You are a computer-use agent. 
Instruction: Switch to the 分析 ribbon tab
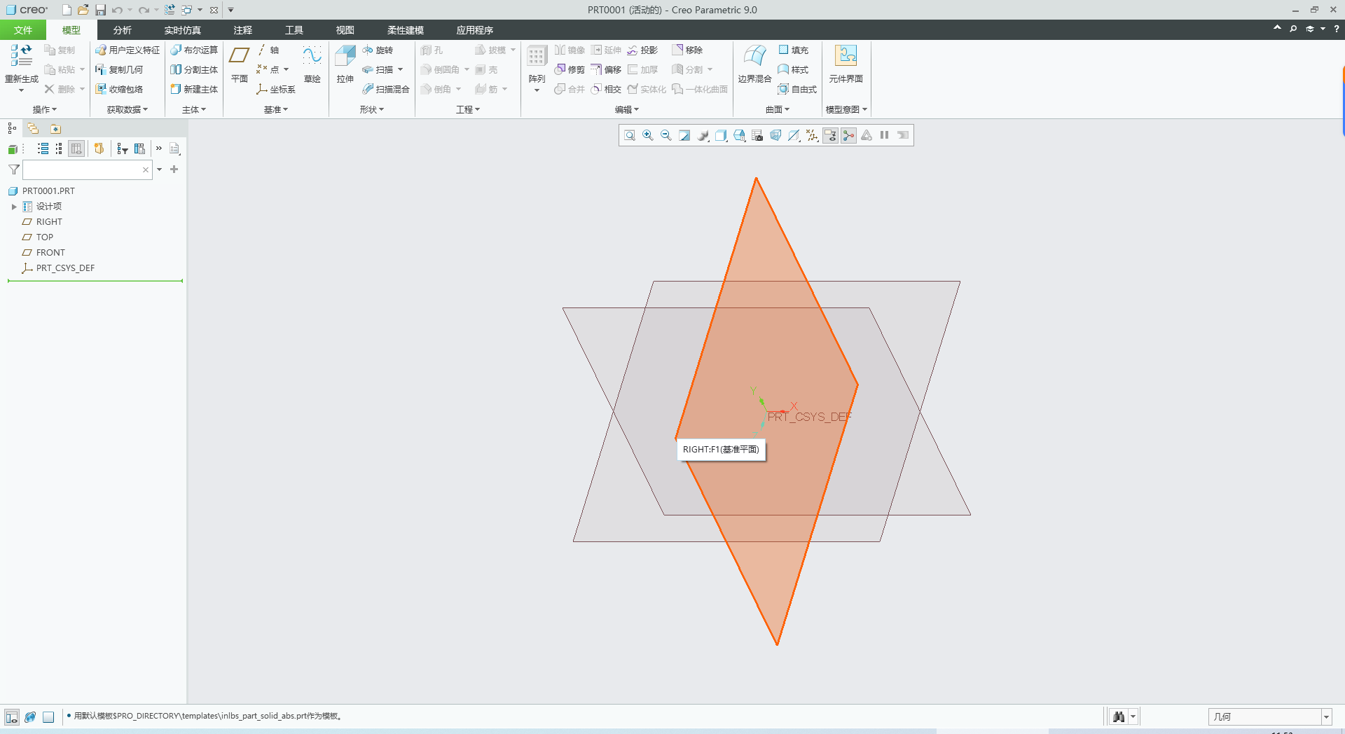click(x=122, y=30)
